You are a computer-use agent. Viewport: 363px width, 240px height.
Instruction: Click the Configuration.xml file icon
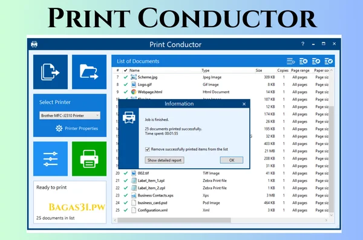pos(134,210)
